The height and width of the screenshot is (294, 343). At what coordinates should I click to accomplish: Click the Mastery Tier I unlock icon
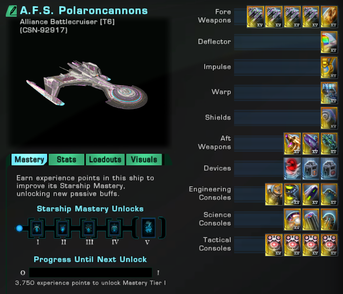[37, 229]
